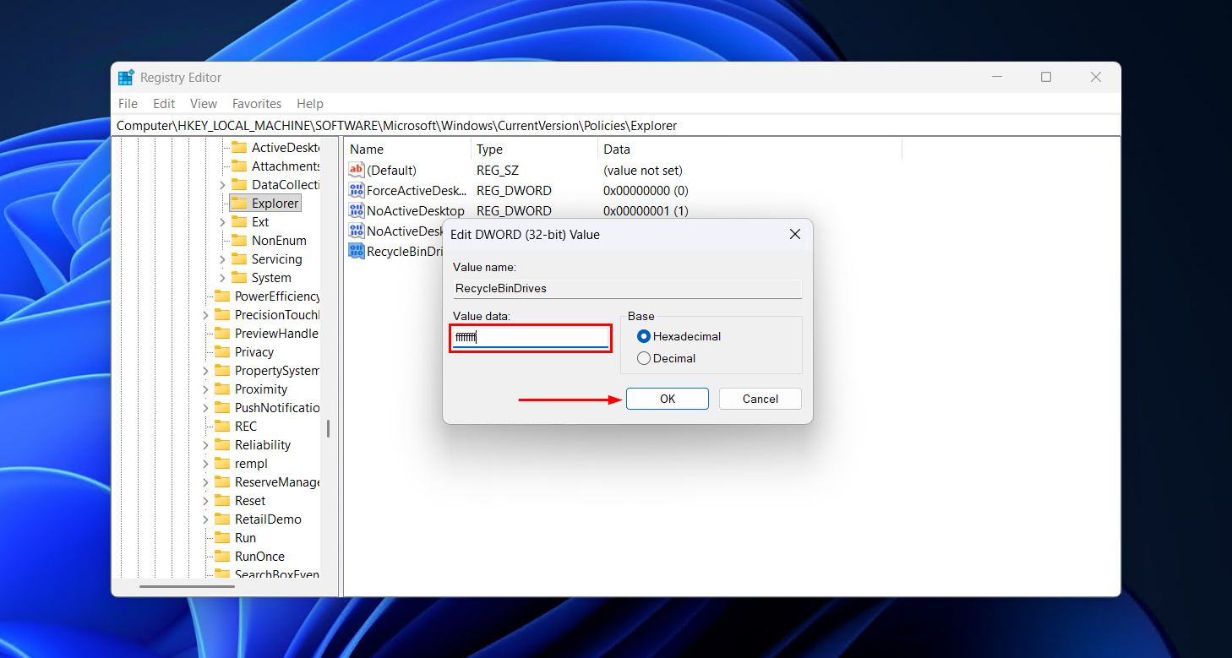Viewport: 1232px width, 658px height.
Task: Click the (Default) string value icon
Action: 357,171
